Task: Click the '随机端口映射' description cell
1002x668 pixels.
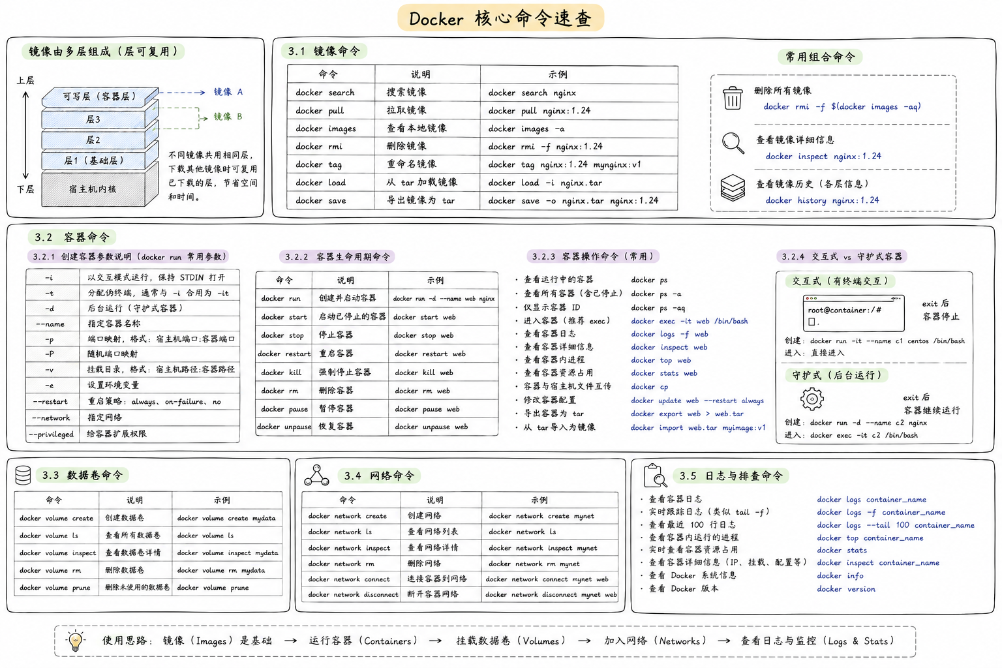Action: [159, 354]
